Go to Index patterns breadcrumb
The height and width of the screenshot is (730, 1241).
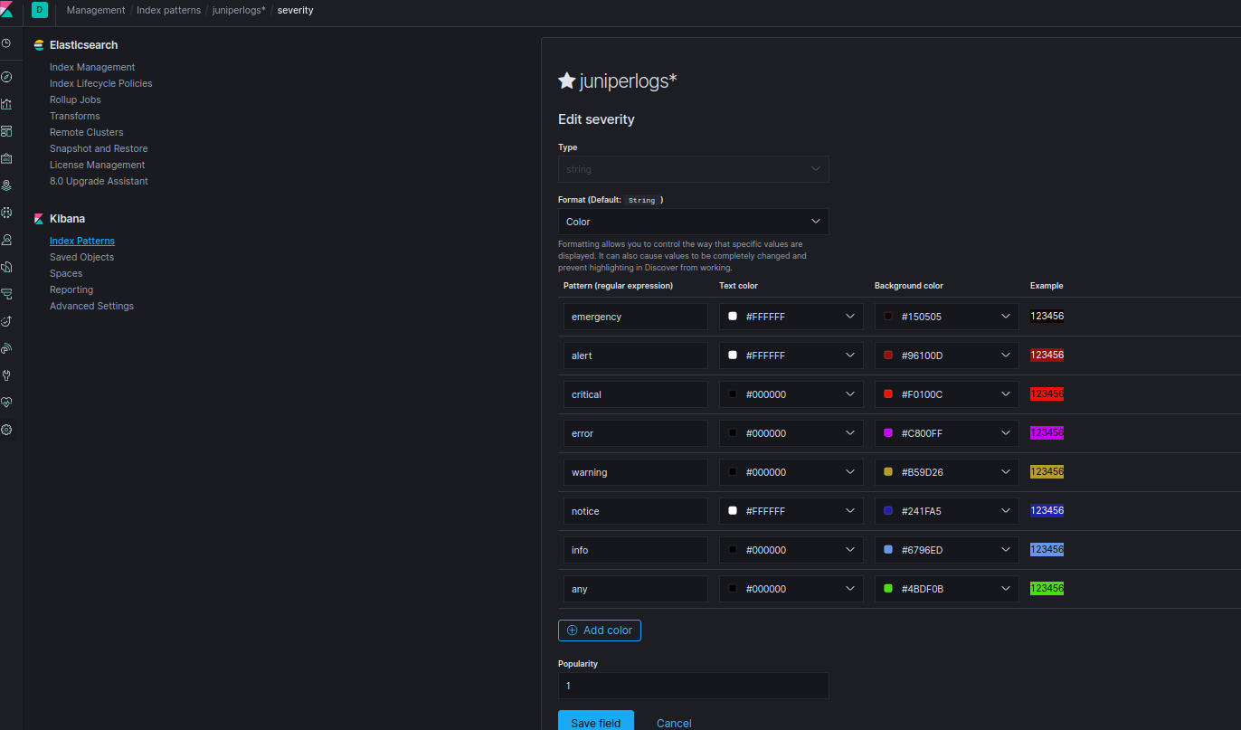169,10
